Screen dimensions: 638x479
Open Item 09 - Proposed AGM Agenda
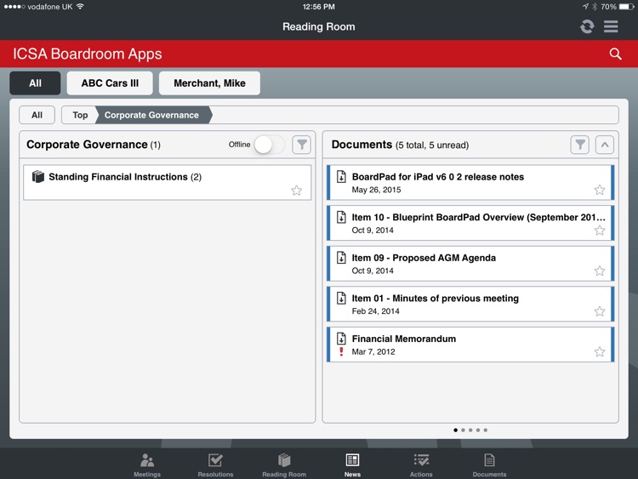pos(470,263)
